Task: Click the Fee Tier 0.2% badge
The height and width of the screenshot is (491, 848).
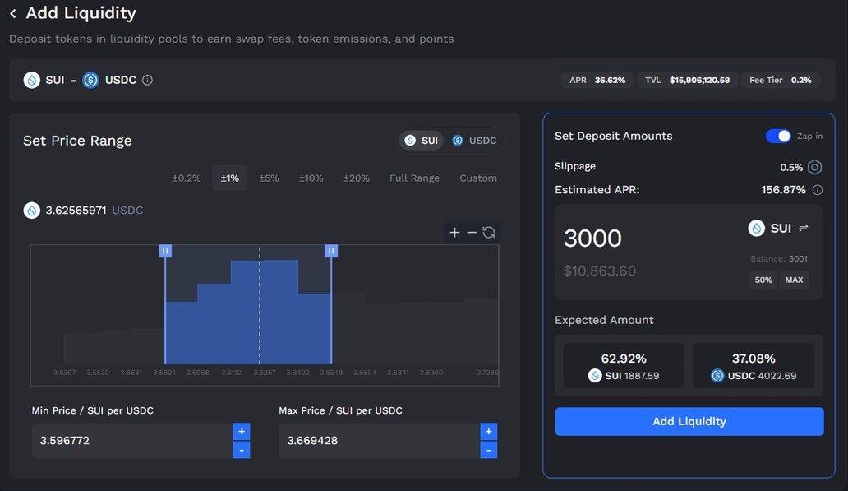Action: coord(781,80)
